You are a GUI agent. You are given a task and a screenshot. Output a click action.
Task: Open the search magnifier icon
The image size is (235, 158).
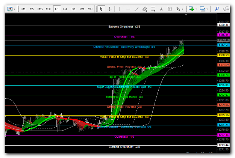(217, 9)
